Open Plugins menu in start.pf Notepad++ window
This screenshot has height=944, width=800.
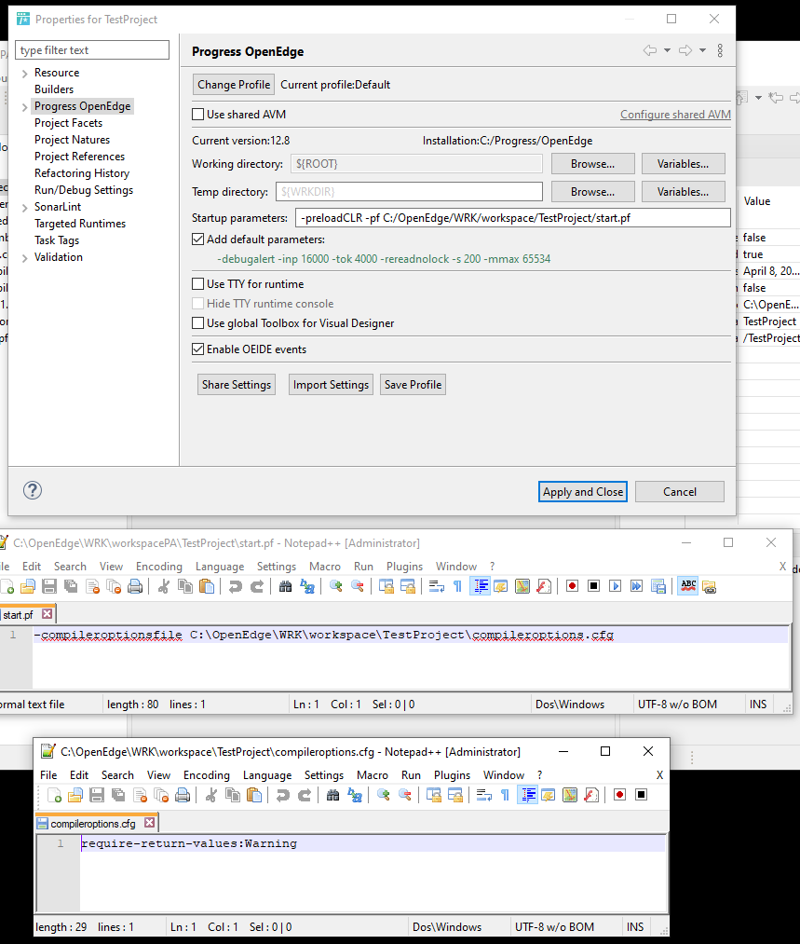tap(404, 567)
